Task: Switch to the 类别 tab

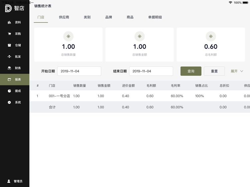Action: (87, 17)
